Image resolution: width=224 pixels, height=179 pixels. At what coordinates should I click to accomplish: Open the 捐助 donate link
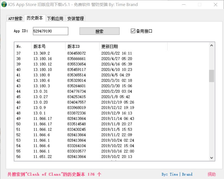pos(211,174)
